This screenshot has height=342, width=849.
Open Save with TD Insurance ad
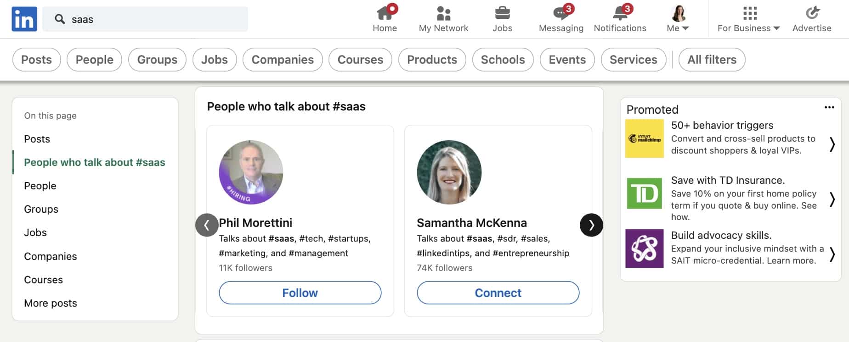[x=728, y=180]
